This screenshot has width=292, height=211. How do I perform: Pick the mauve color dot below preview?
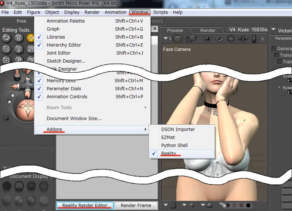point(241,205)
